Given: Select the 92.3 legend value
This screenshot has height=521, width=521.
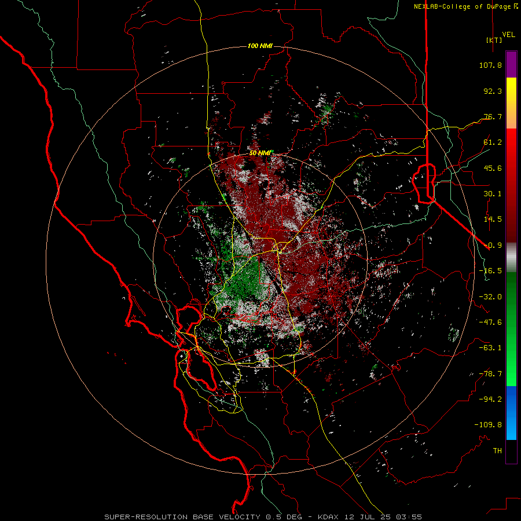Looking at the screenshot, I should (x=493, y=91).
